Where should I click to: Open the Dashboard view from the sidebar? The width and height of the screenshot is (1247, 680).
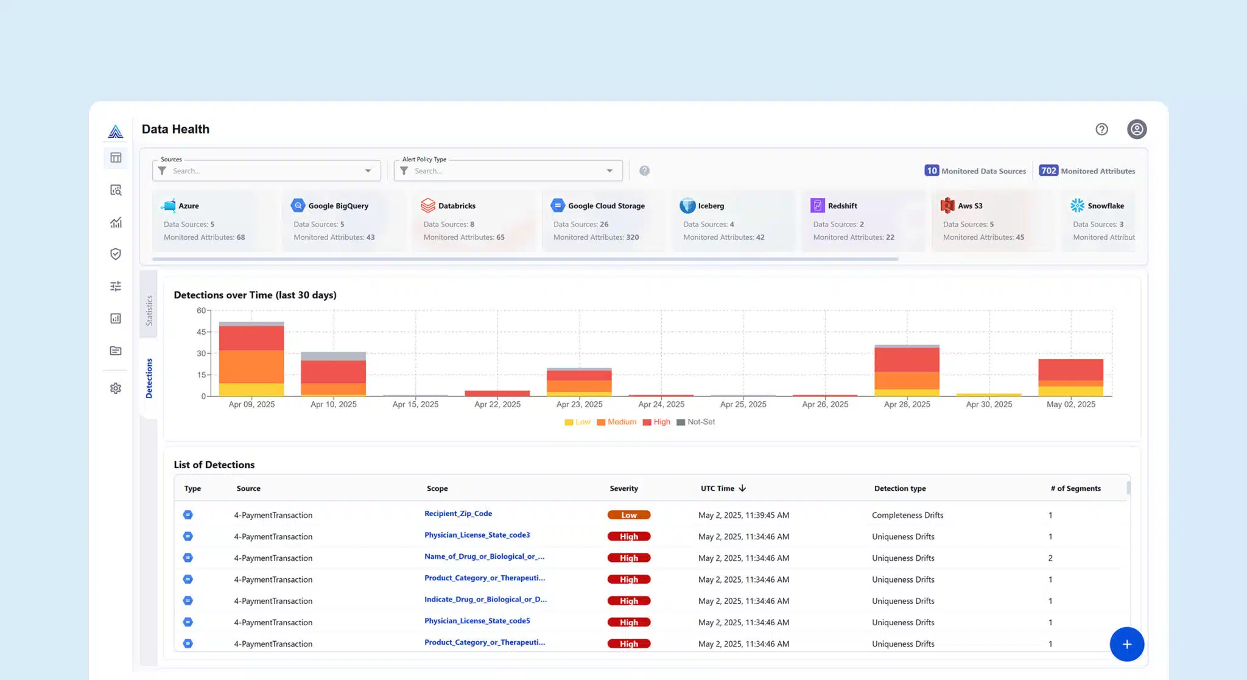click(x=116, y=158)
